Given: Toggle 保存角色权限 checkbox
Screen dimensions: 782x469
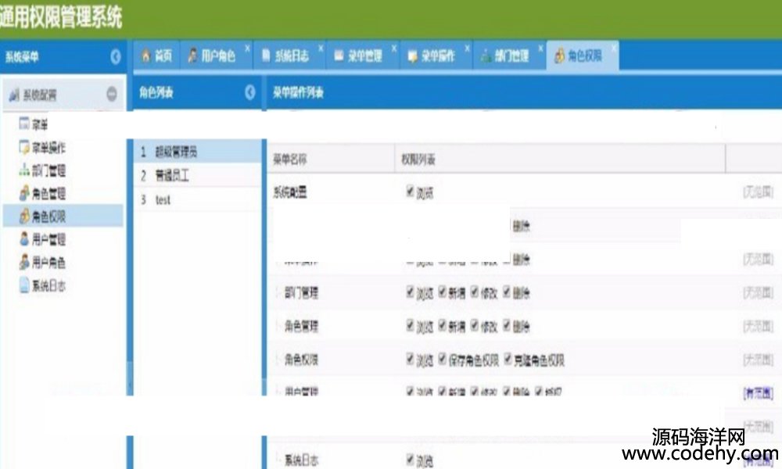Looking at the screenshot, I should [x=442, y=359].
